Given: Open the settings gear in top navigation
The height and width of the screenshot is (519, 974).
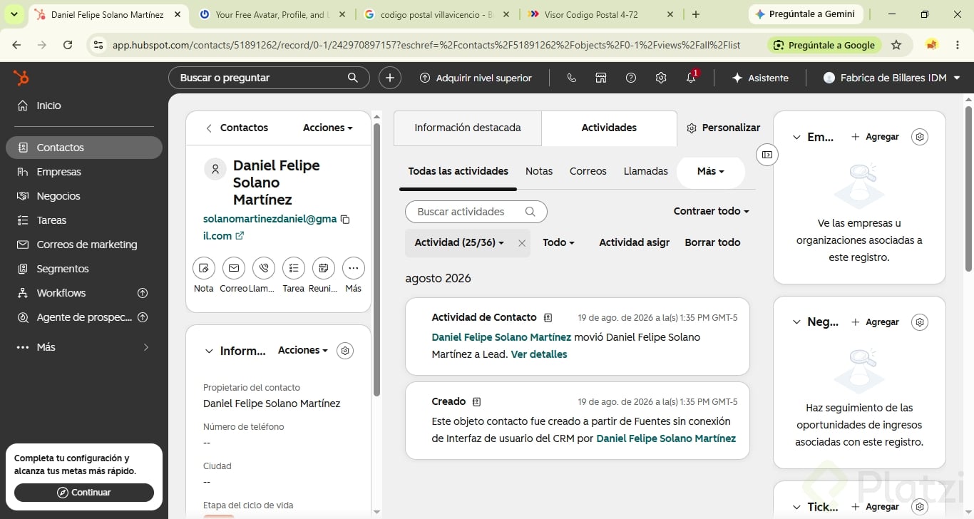Looking at the screenshot, I should 661,78.
